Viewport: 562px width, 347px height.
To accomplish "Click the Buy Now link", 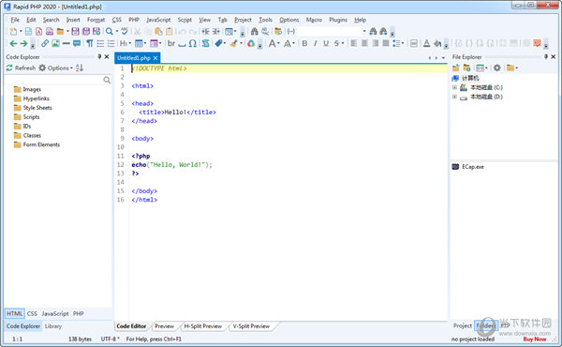I will click(535, 339).
